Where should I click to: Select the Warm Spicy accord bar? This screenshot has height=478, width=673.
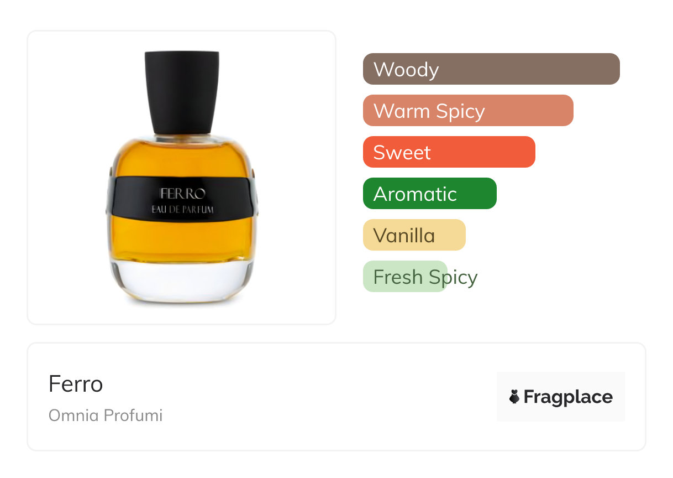coord(468,111)
